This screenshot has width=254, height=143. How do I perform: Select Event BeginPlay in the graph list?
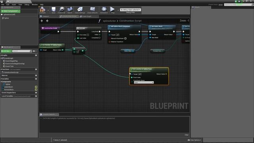point(12,61)
